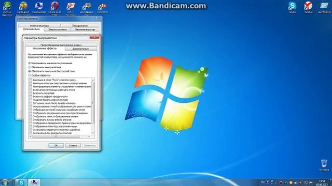This screenshot has height=186, width=332.
Task: Click horizontal scrollbar left arrow in effects list
Action: pyautogui.click(x=30, y=136)
